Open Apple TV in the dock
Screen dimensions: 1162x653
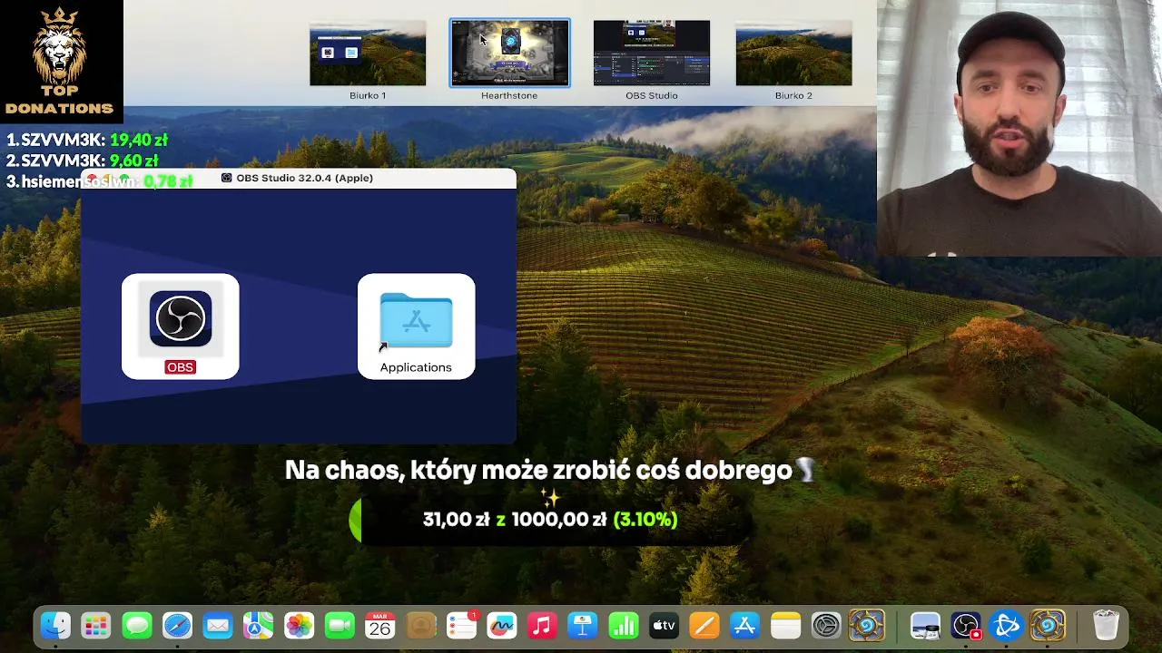[x=665, y=626]
